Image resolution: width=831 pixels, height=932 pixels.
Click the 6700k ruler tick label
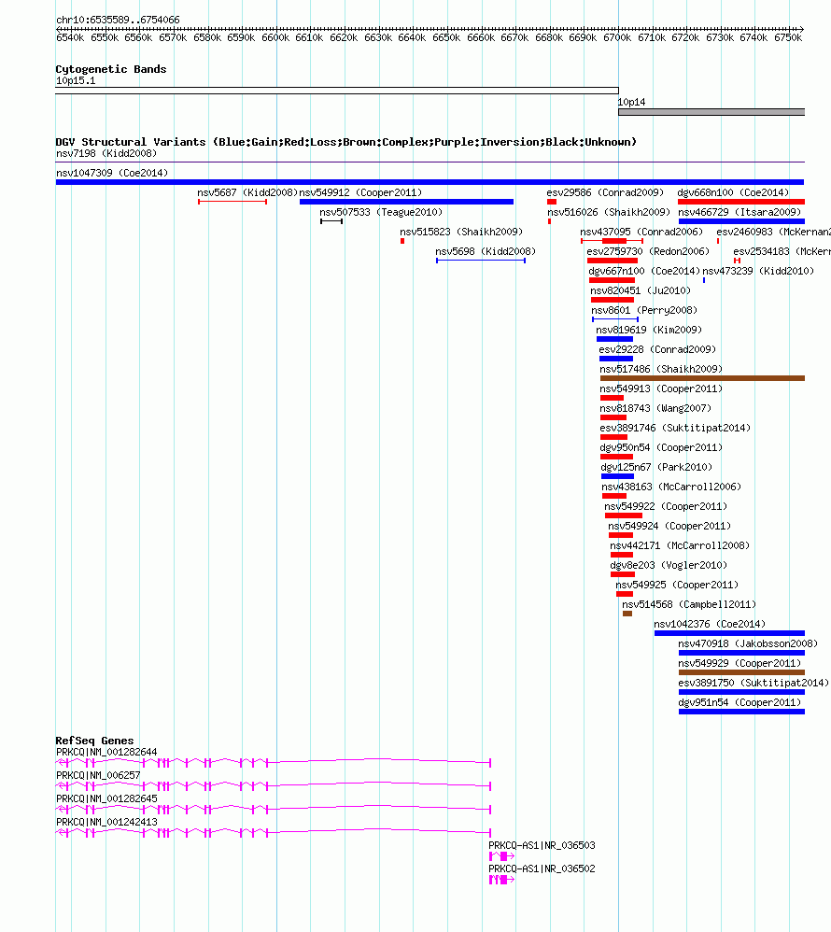(617, 37)
